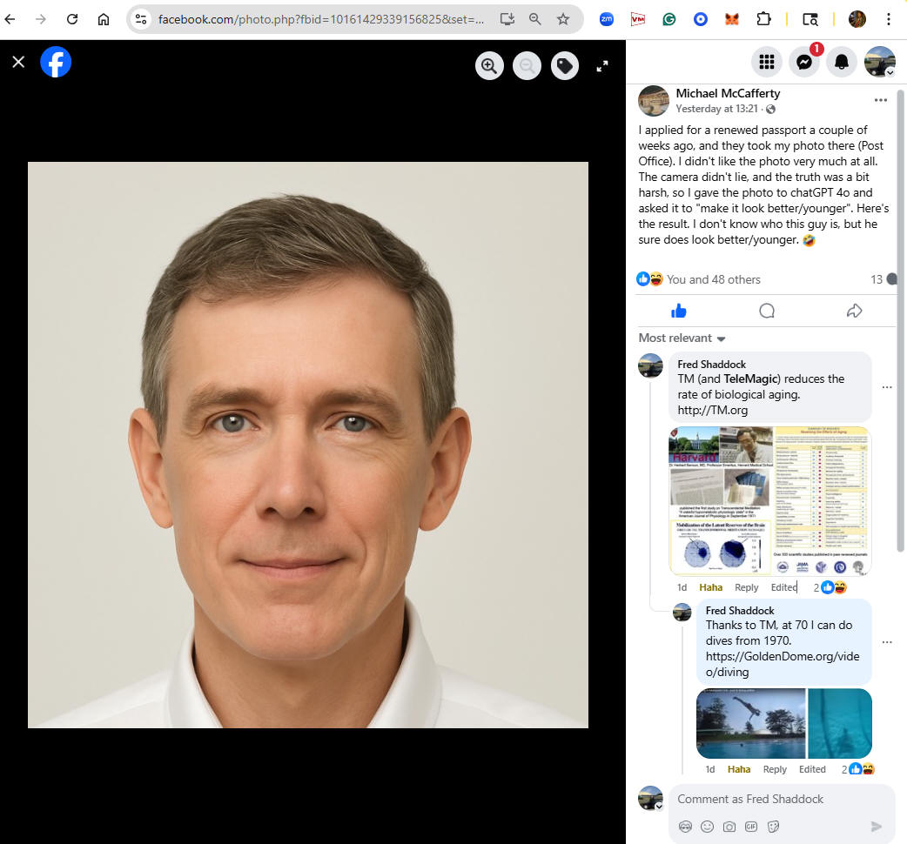Click the Comment bubble icon
This screenshot has height=844, width=907.
tap(767, 311)
